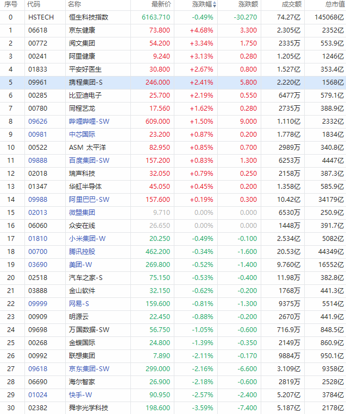The height and width of the screenshot is (414, 346).
Task: Open 美团-W stock link
Action: [x=80, y=265]
